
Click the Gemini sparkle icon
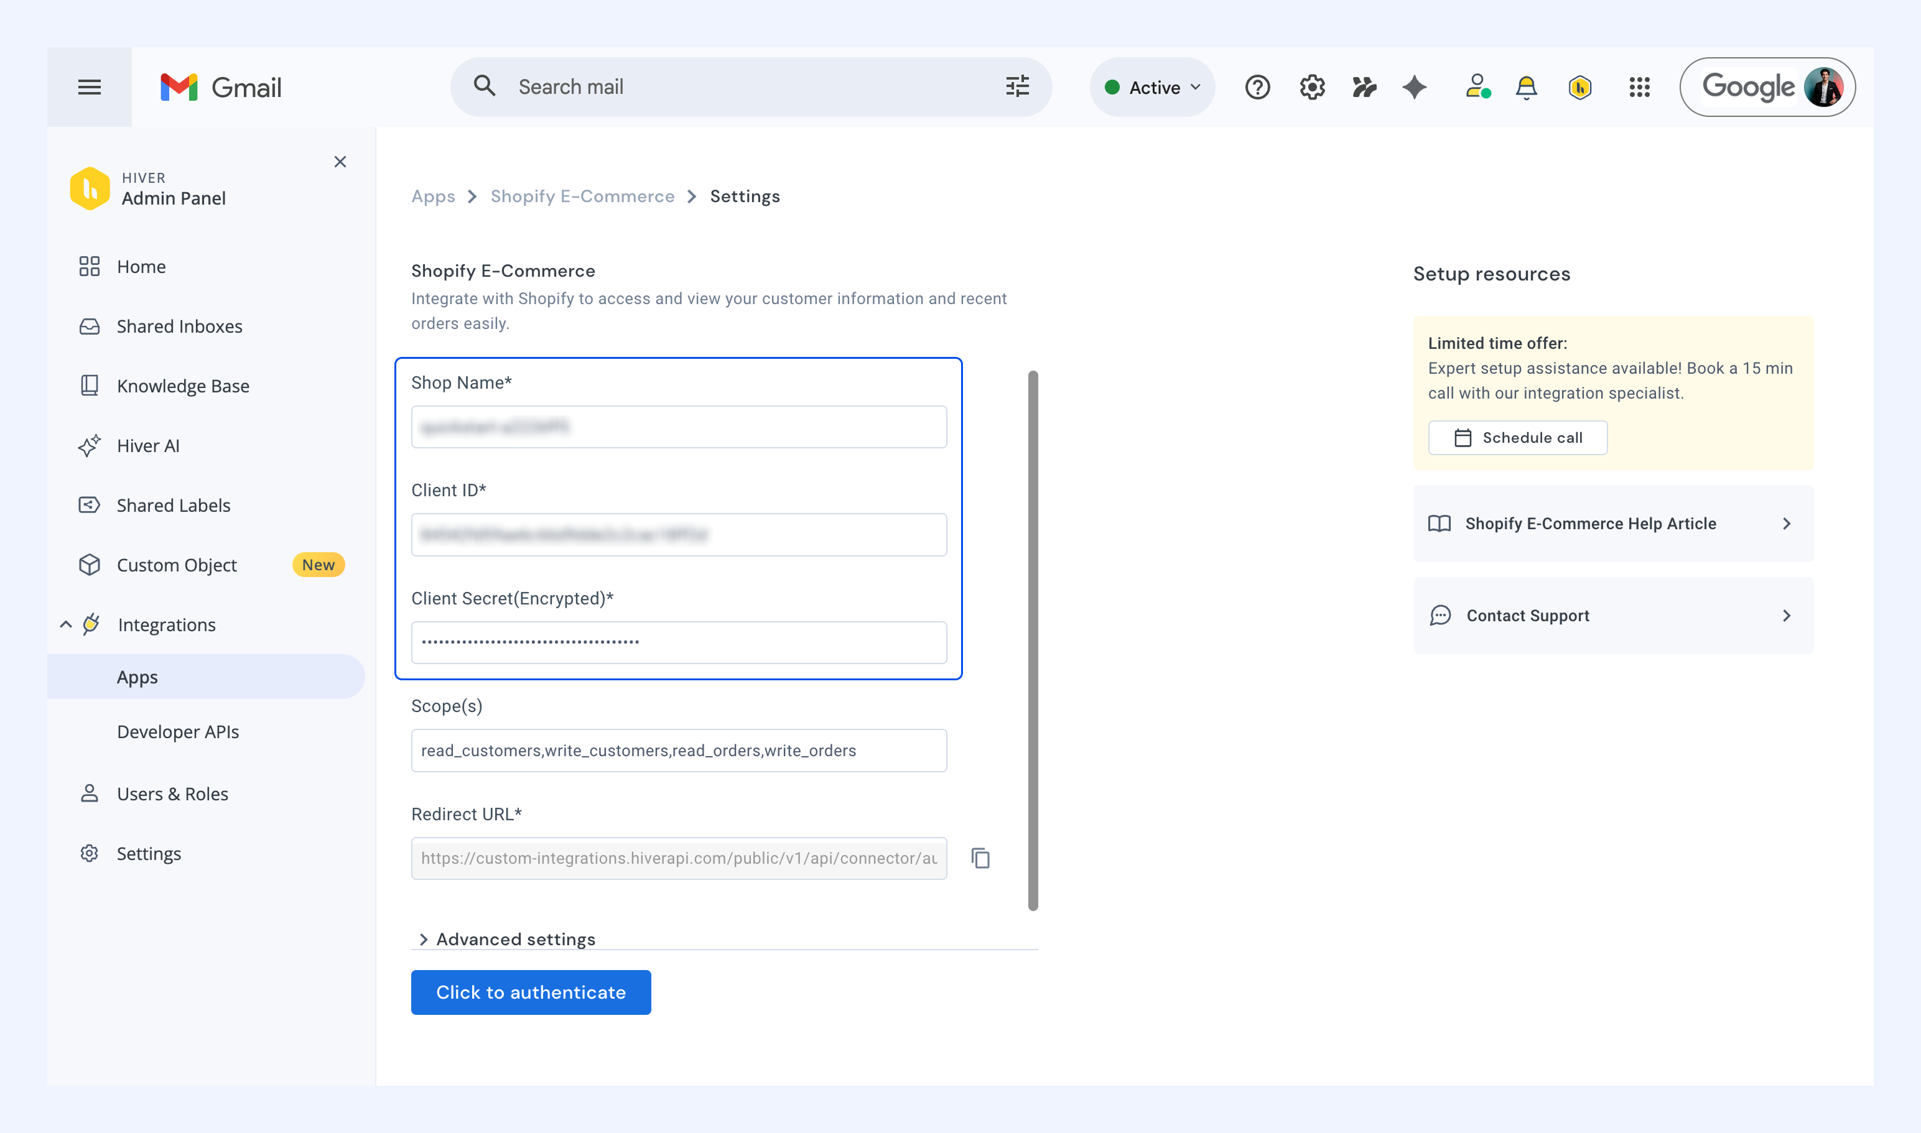point(1415,87)
